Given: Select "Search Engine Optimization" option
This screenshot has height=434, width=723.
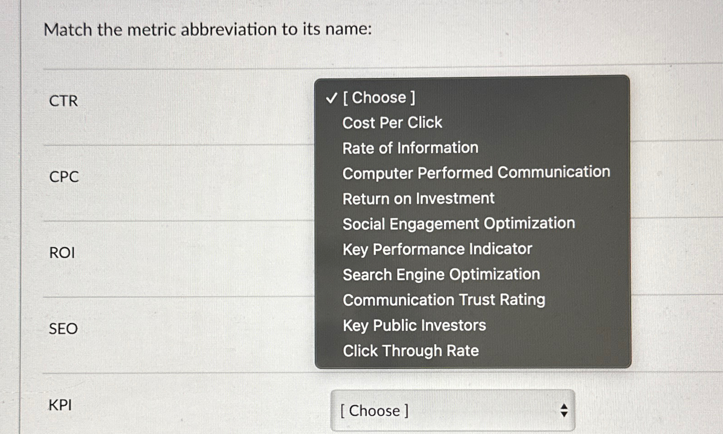Looking at the screenshot, I should 441,274.
